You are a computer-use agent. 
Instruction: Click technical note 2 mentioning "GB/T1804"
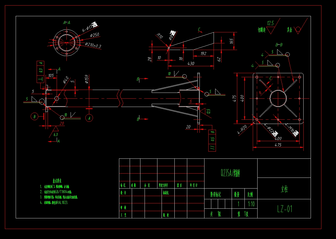pyautogui.click(x=56, y=192)
